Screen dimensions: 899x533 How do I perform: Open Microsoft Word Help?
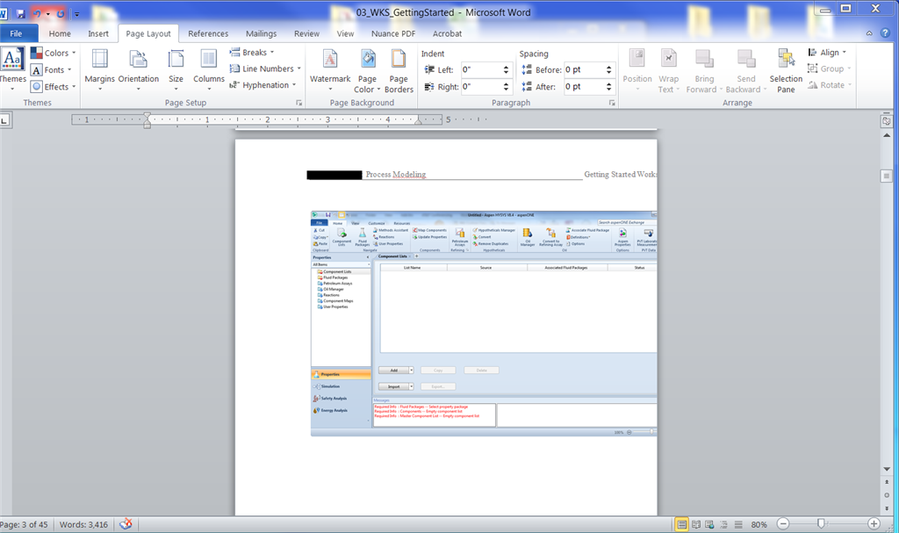(887, 33)
